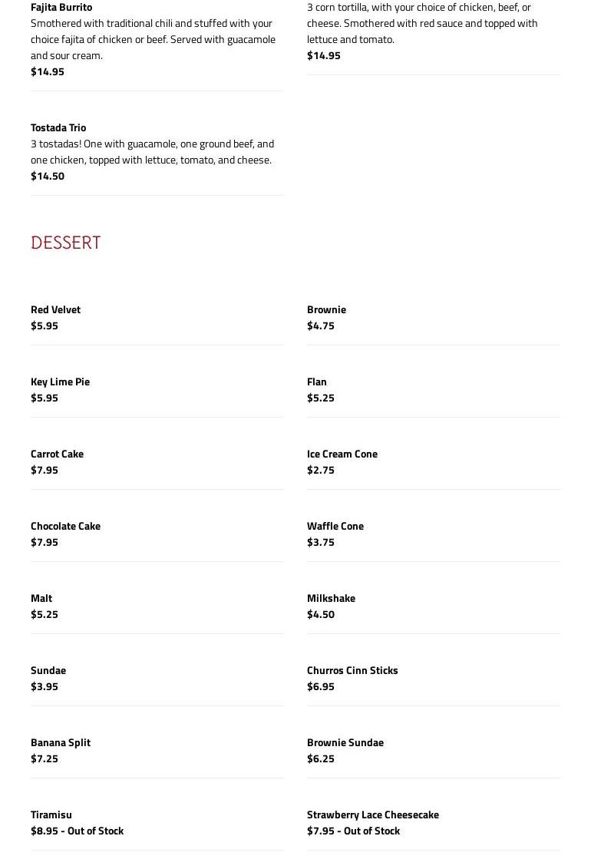Click the Brownie Sundae title
591x859 pixels.
(345, 742)
